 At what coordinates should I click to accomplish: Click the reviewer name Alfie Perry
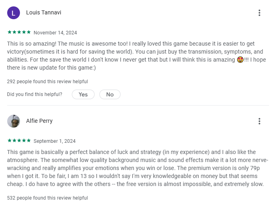tap(40, 121)
